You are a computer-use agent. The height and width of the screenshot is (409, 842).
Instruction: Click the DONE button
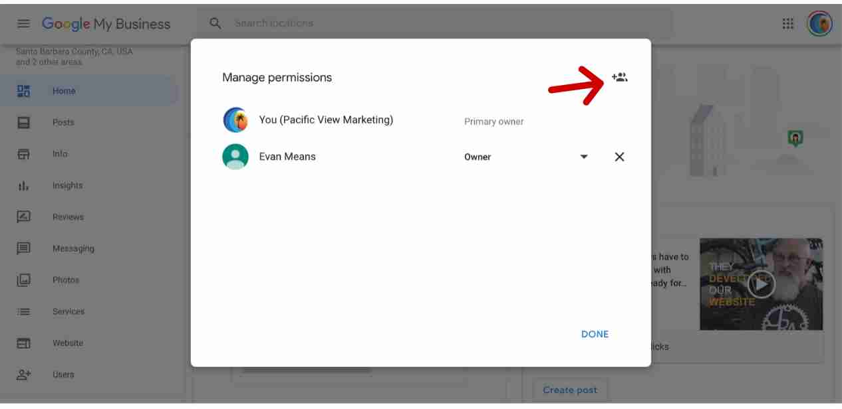[595, 335]
